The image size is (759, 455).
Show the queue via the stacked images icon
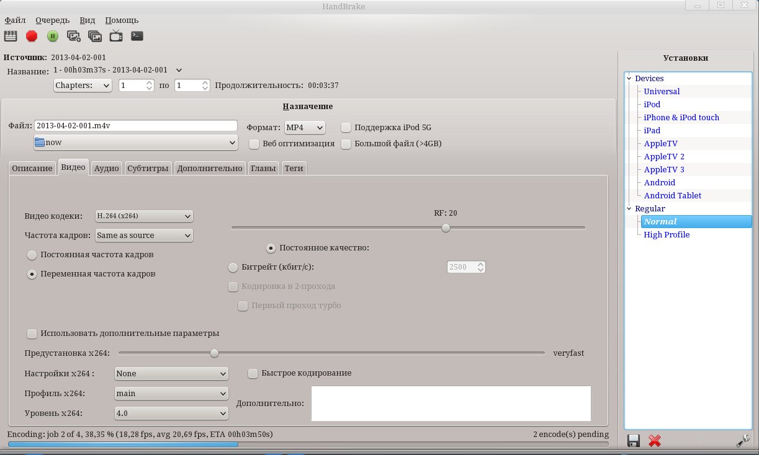[x=95, y=36]
